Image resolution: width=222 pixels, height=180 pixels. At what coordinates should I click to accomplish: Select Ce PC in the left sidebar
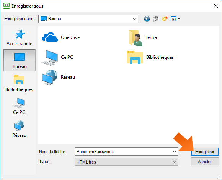(20, 106)
